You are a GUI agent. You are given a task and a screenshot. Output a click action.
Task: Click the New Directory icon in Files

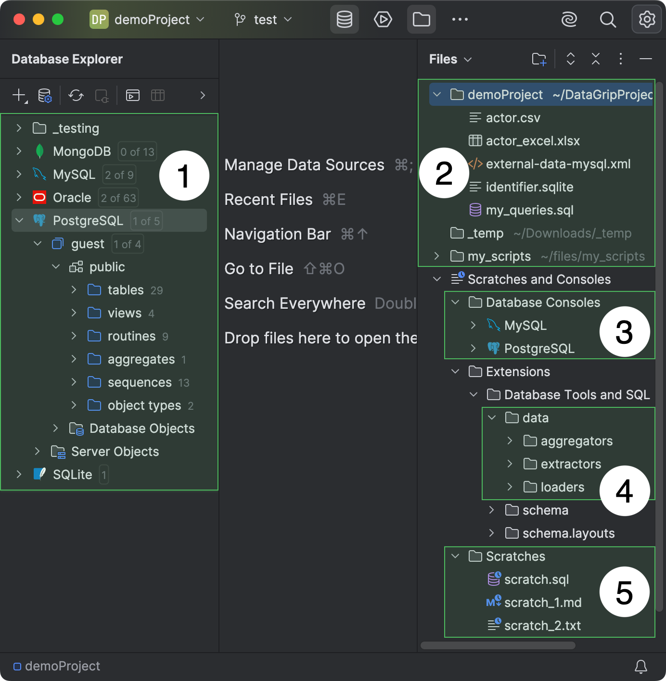(x=539, y=59)
